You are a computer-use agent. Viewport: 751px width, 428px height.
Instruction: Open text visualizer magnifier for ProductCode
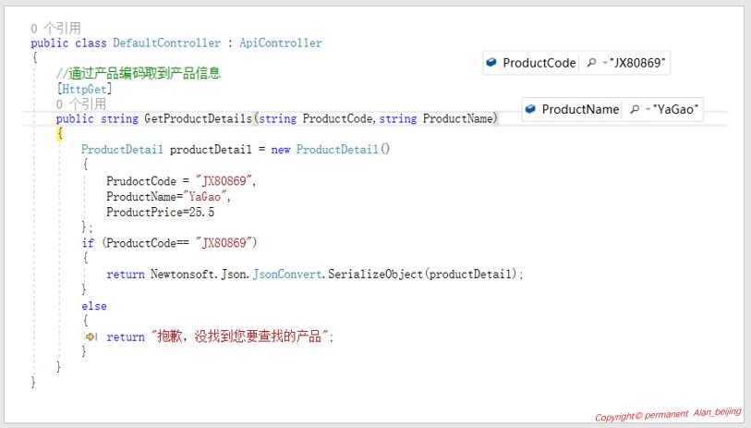(589, 63)
